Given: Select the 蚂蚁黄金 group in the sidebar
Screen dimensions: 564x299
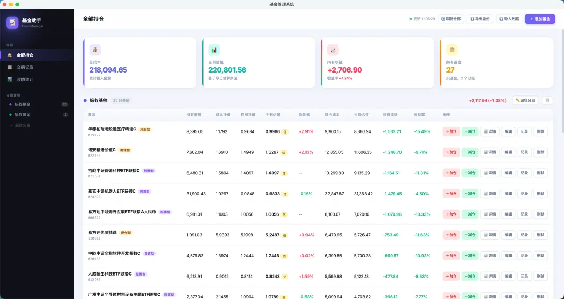Looking at the screenshot, I should (x=37, y=115).
